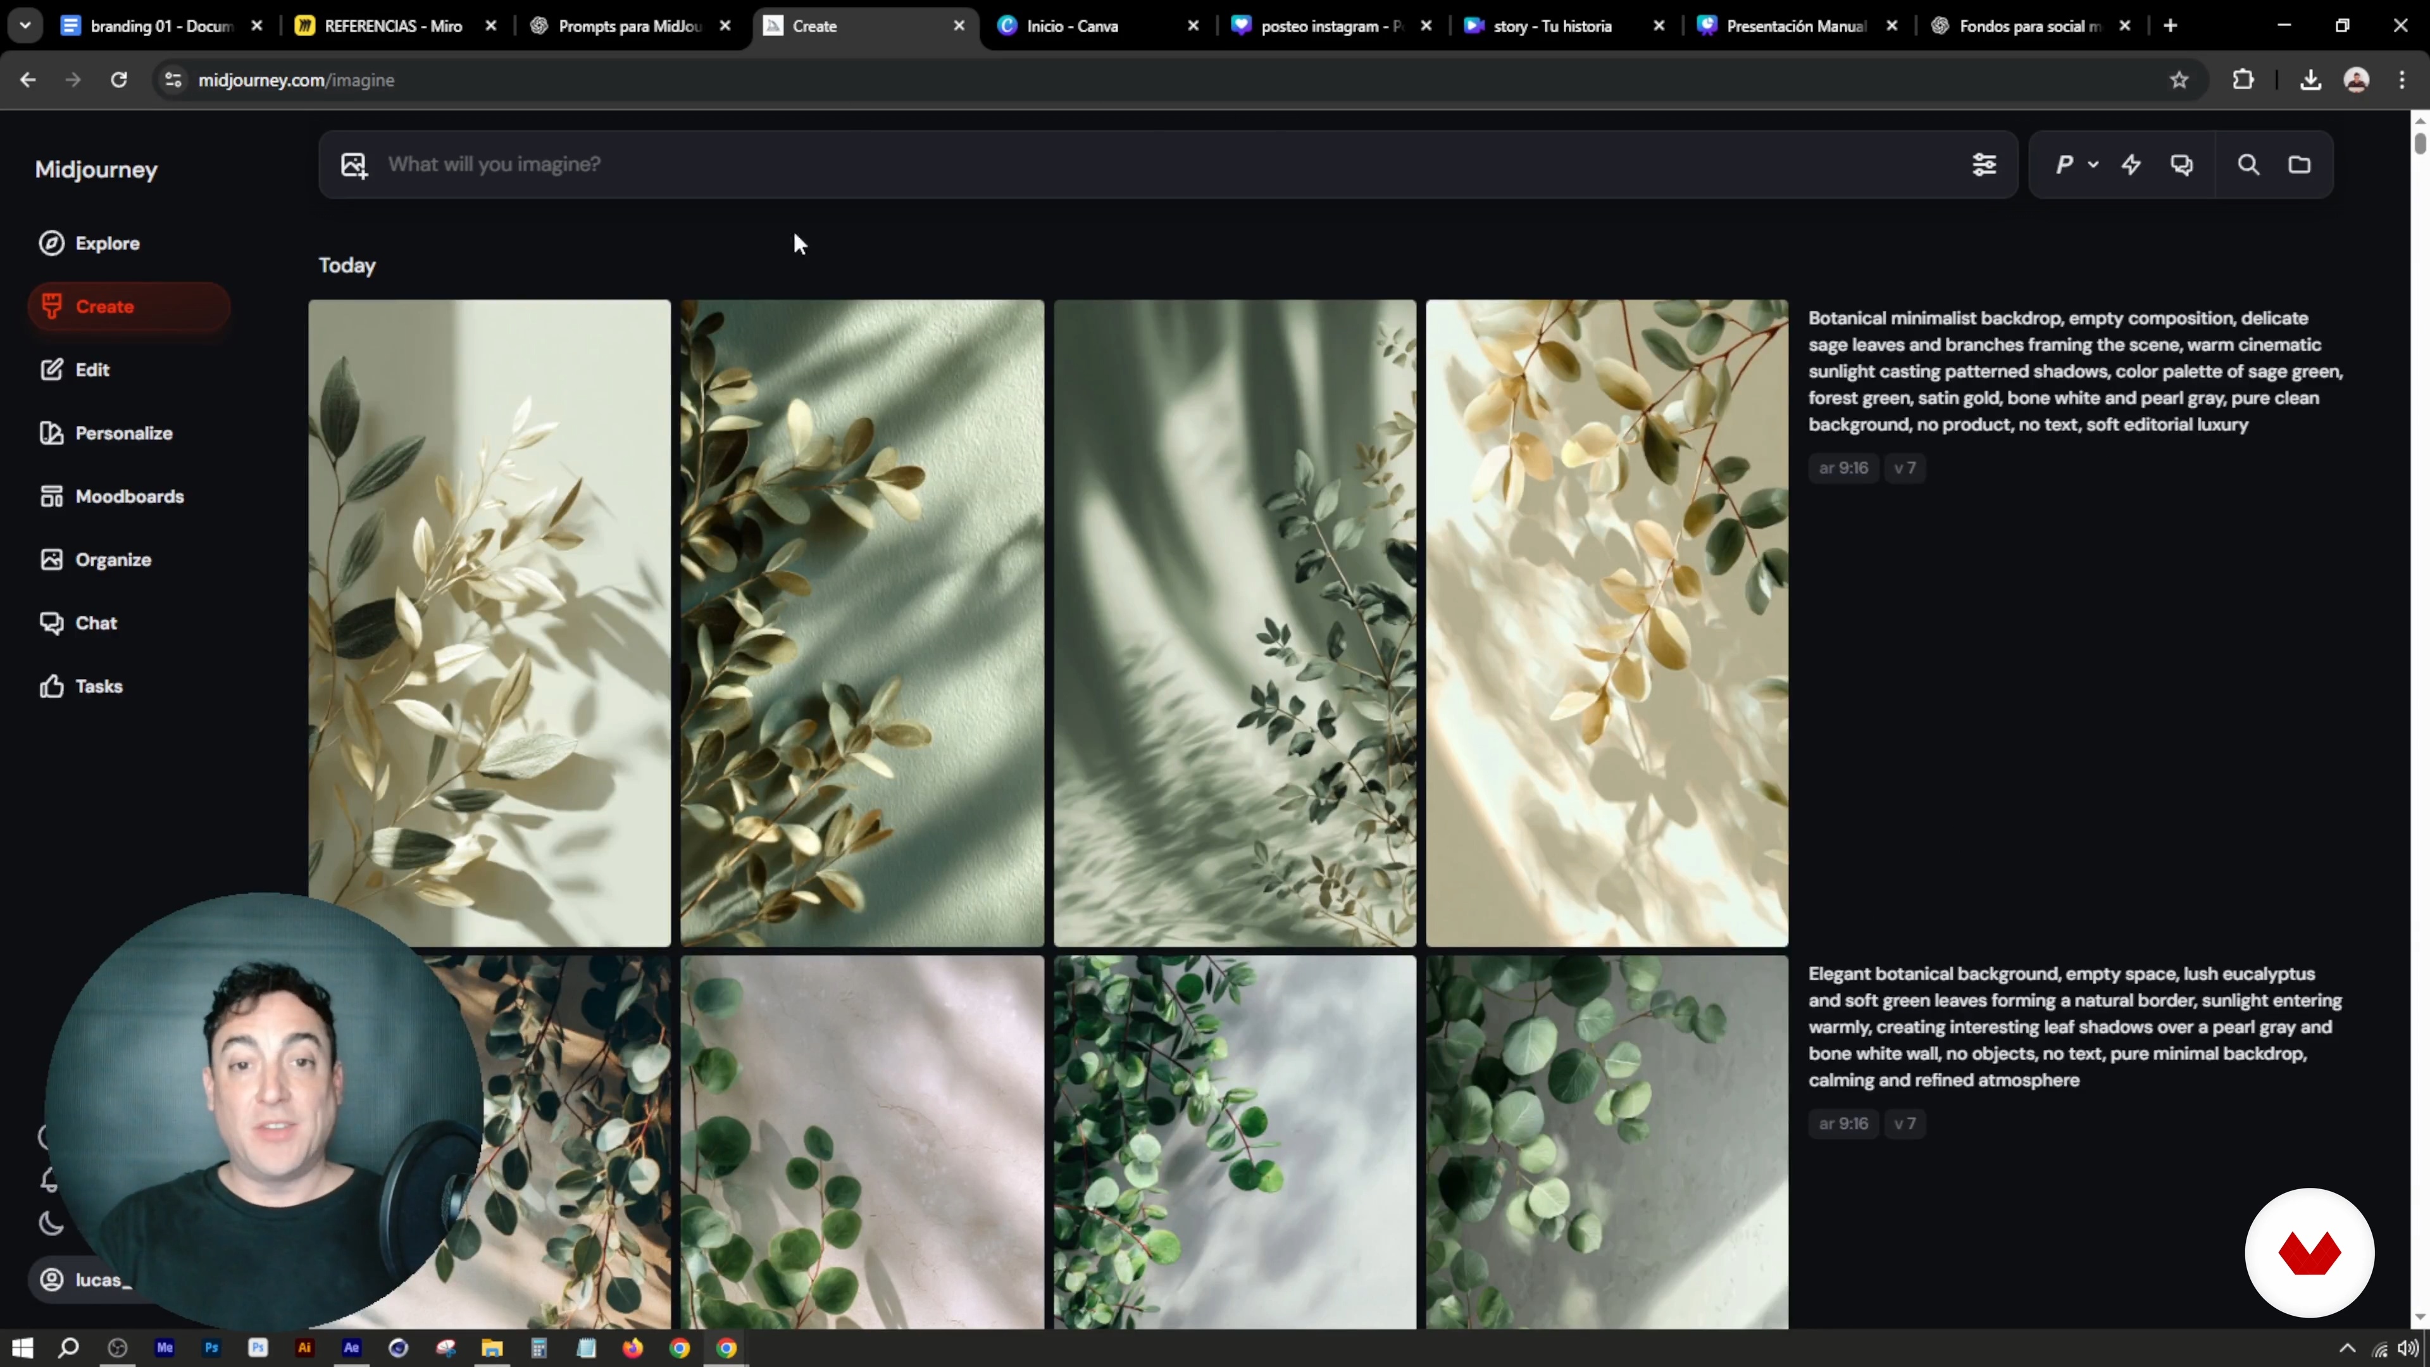Click the Midjourney logo text

point(96,170)
